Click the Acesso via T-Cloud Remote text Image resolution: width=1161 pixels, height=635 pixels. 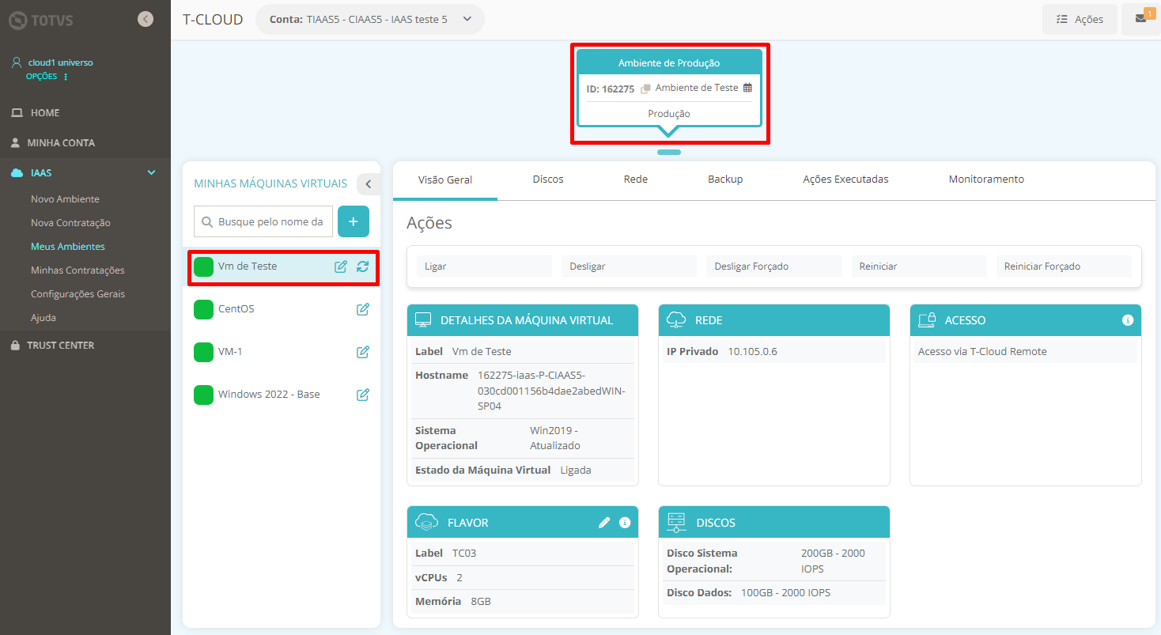click(x=982, y=352)
